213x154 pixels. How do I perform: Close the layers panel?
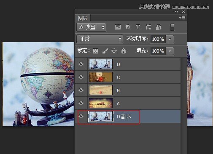pos(183,12)
